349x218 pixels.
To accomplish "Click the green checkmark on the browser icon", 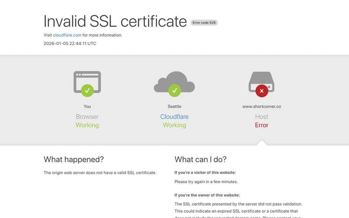I will tap(87, 91).
